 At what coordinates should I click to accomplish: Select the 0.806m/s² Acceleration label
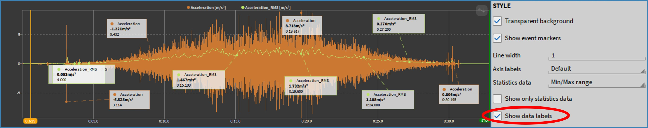tap(458, 94)
